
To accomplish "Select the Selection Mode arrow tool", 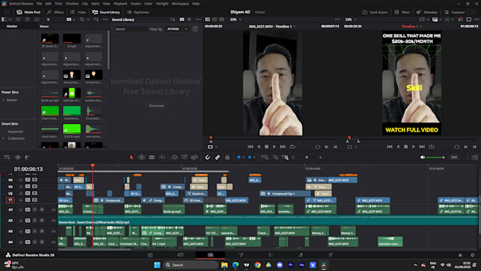I will pos(132,157).
